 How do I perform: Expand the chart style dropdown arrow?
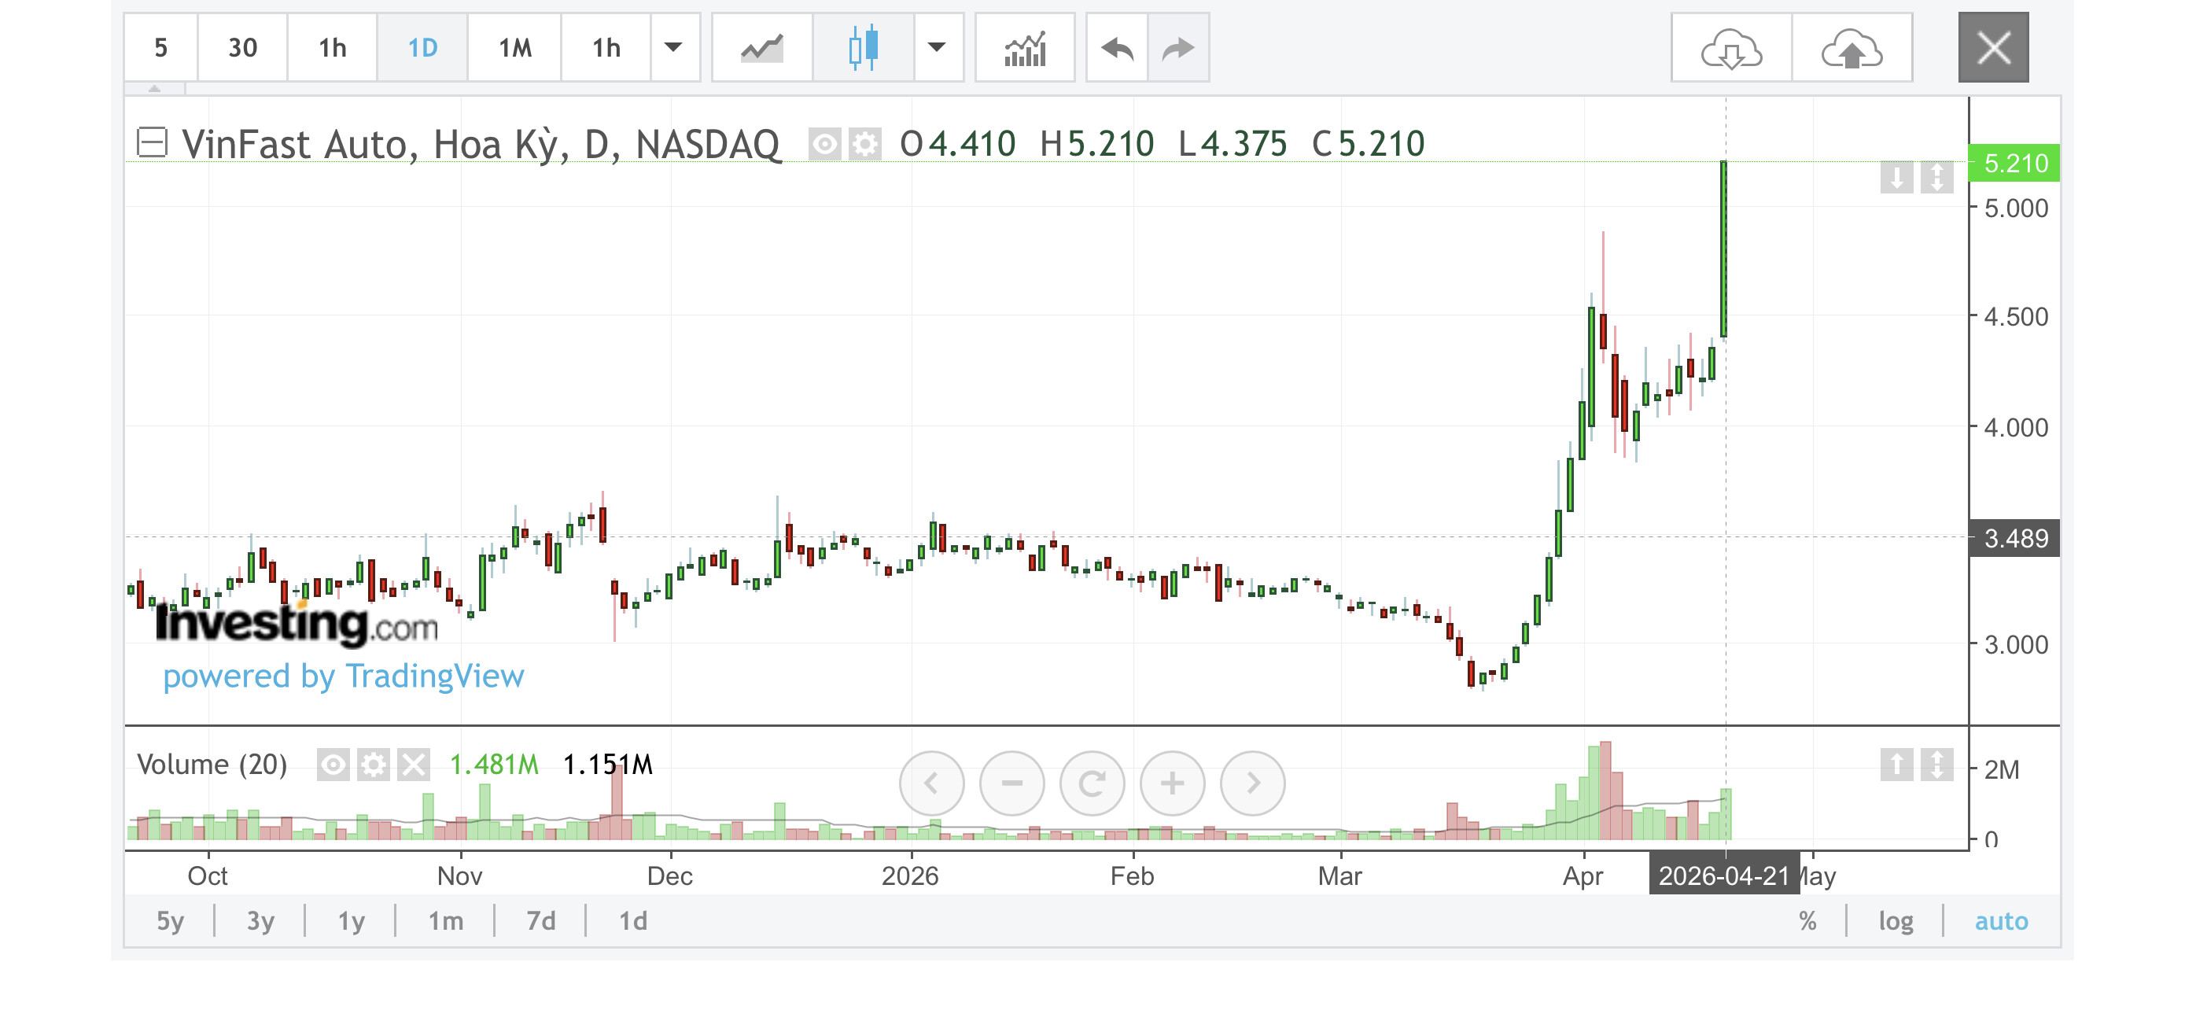click(x=938, y=48)
